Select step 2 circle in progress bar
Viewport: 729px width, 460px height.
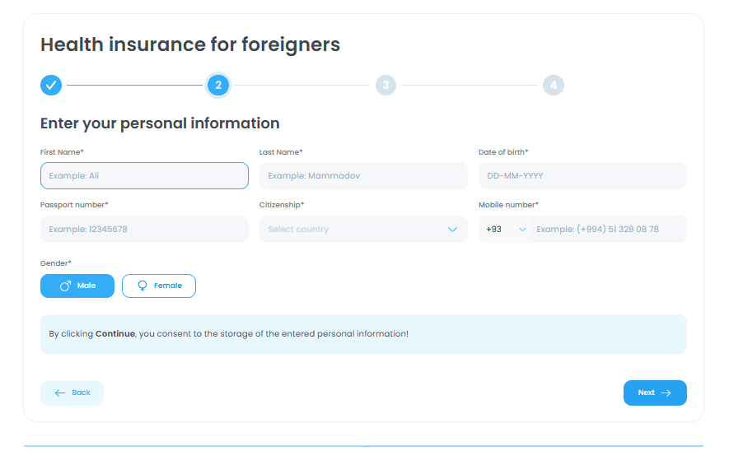pyautogui.click(x=218, y=85)
